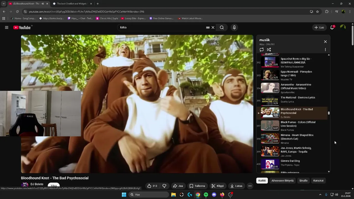354x199 pixels.
Task: Open a new browser tab
Action: point(98,4)
